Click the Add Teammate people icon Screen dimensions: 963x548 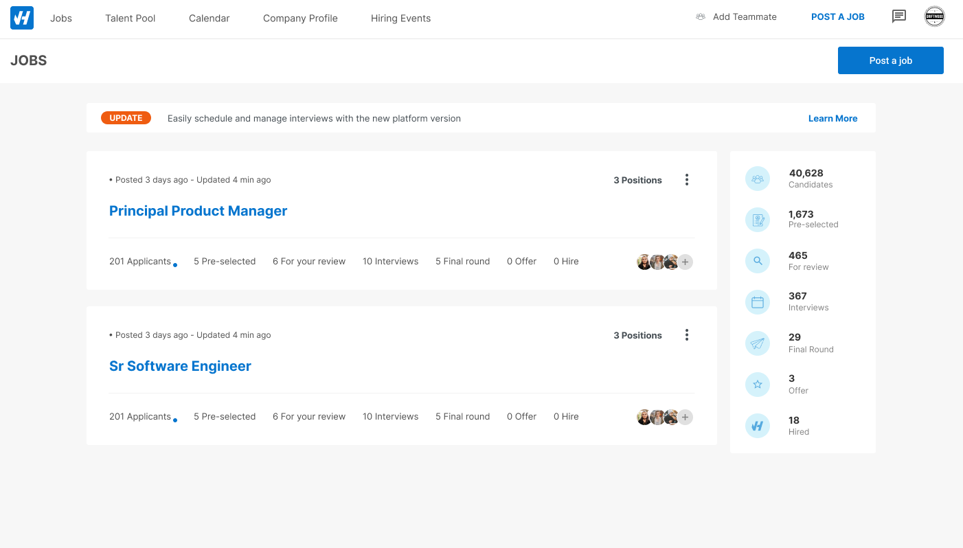pos(701,17)
